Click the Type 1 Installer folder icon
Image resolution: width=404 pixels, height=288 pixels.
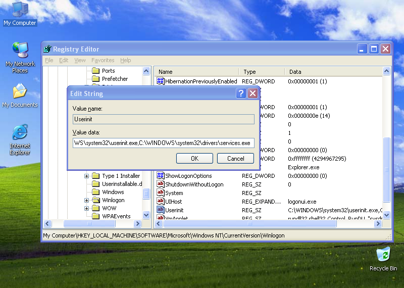pyautogui.click(x=96, y=176)
